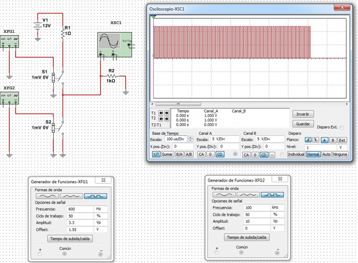Set trigger to falling edge flank
The width and height of the screenshot is (358, 263).
pyautogui.click(x=315, y=140)
